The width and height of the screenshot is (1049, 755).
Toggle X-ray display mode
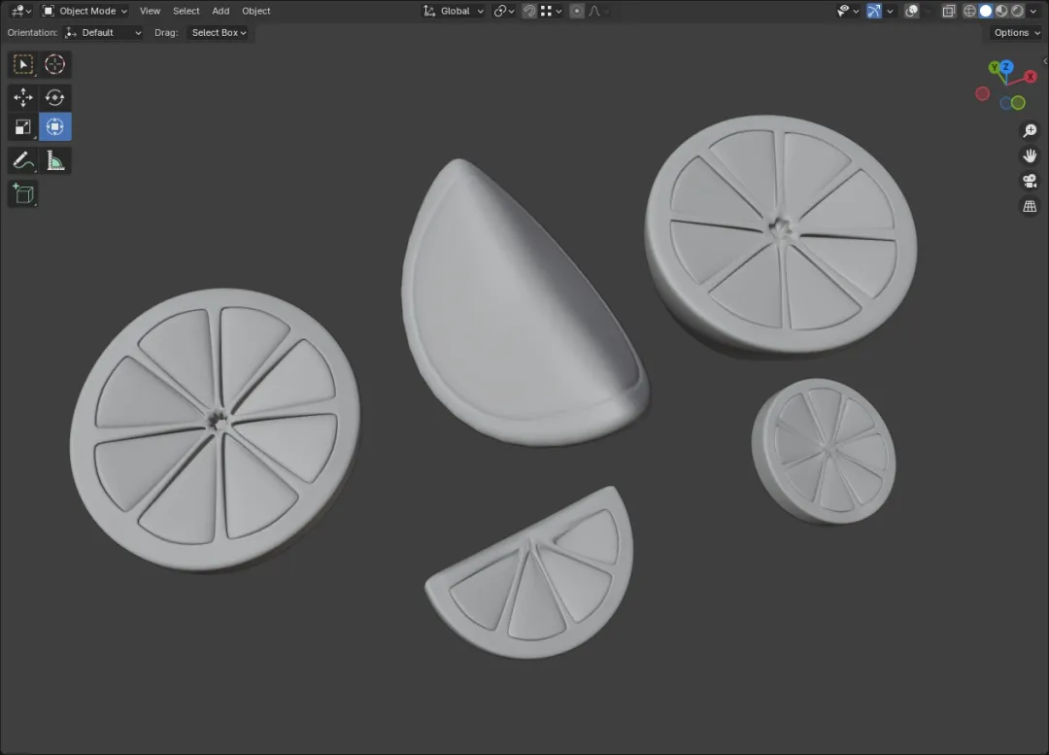click(x=948, y=11)
